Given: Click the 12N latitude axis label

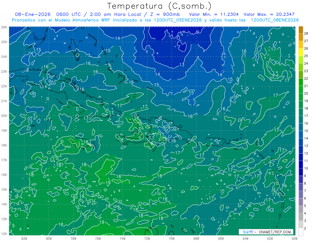Looking at the screenshot, I should point(4,234).
